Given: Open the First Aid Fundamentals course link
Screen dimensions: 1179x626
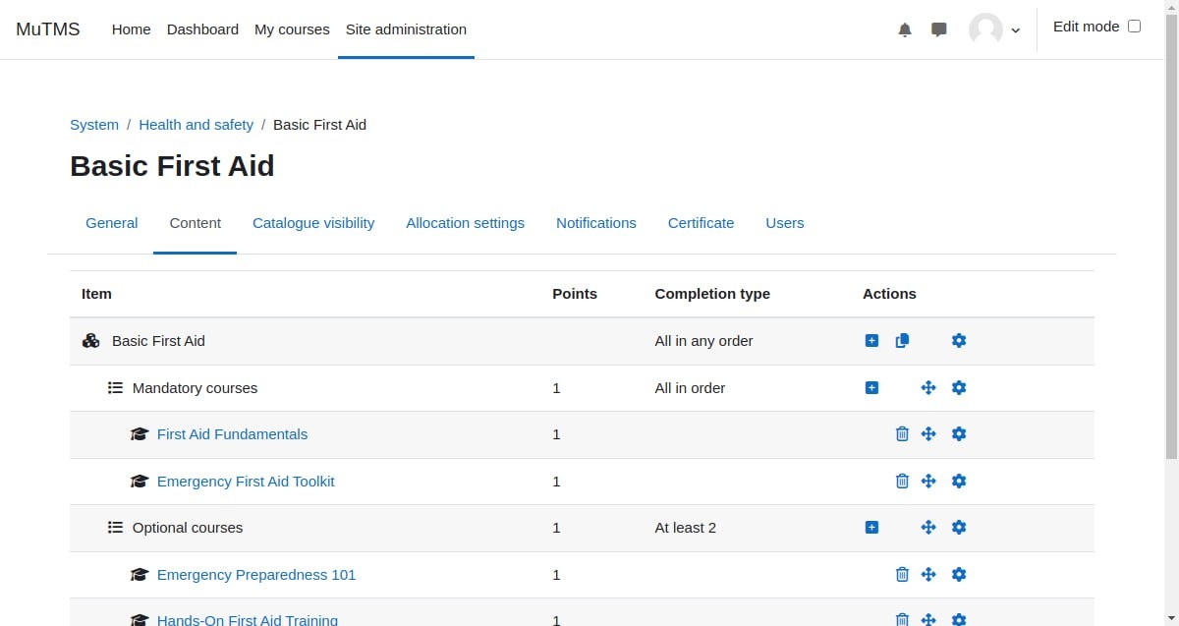Looking at the screenshot, I should point(232,434).
